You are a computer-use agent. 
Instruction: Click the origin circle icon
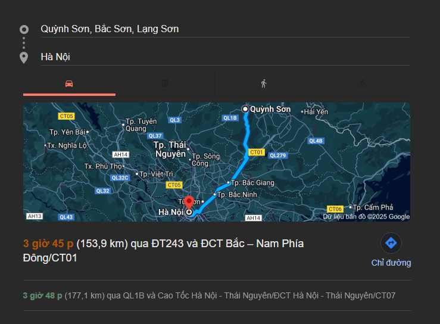coord(24,29)
